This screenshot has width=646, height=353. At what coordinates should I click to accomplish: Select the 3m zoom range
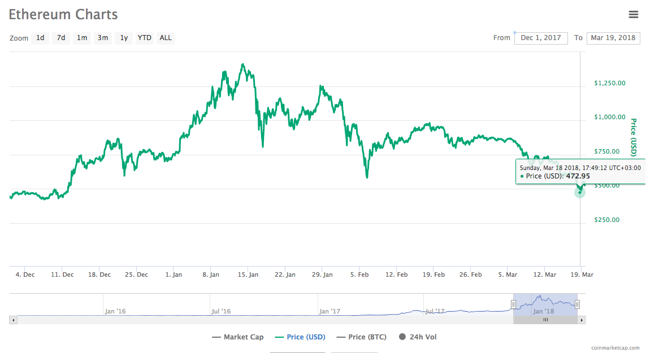[103, 38]
